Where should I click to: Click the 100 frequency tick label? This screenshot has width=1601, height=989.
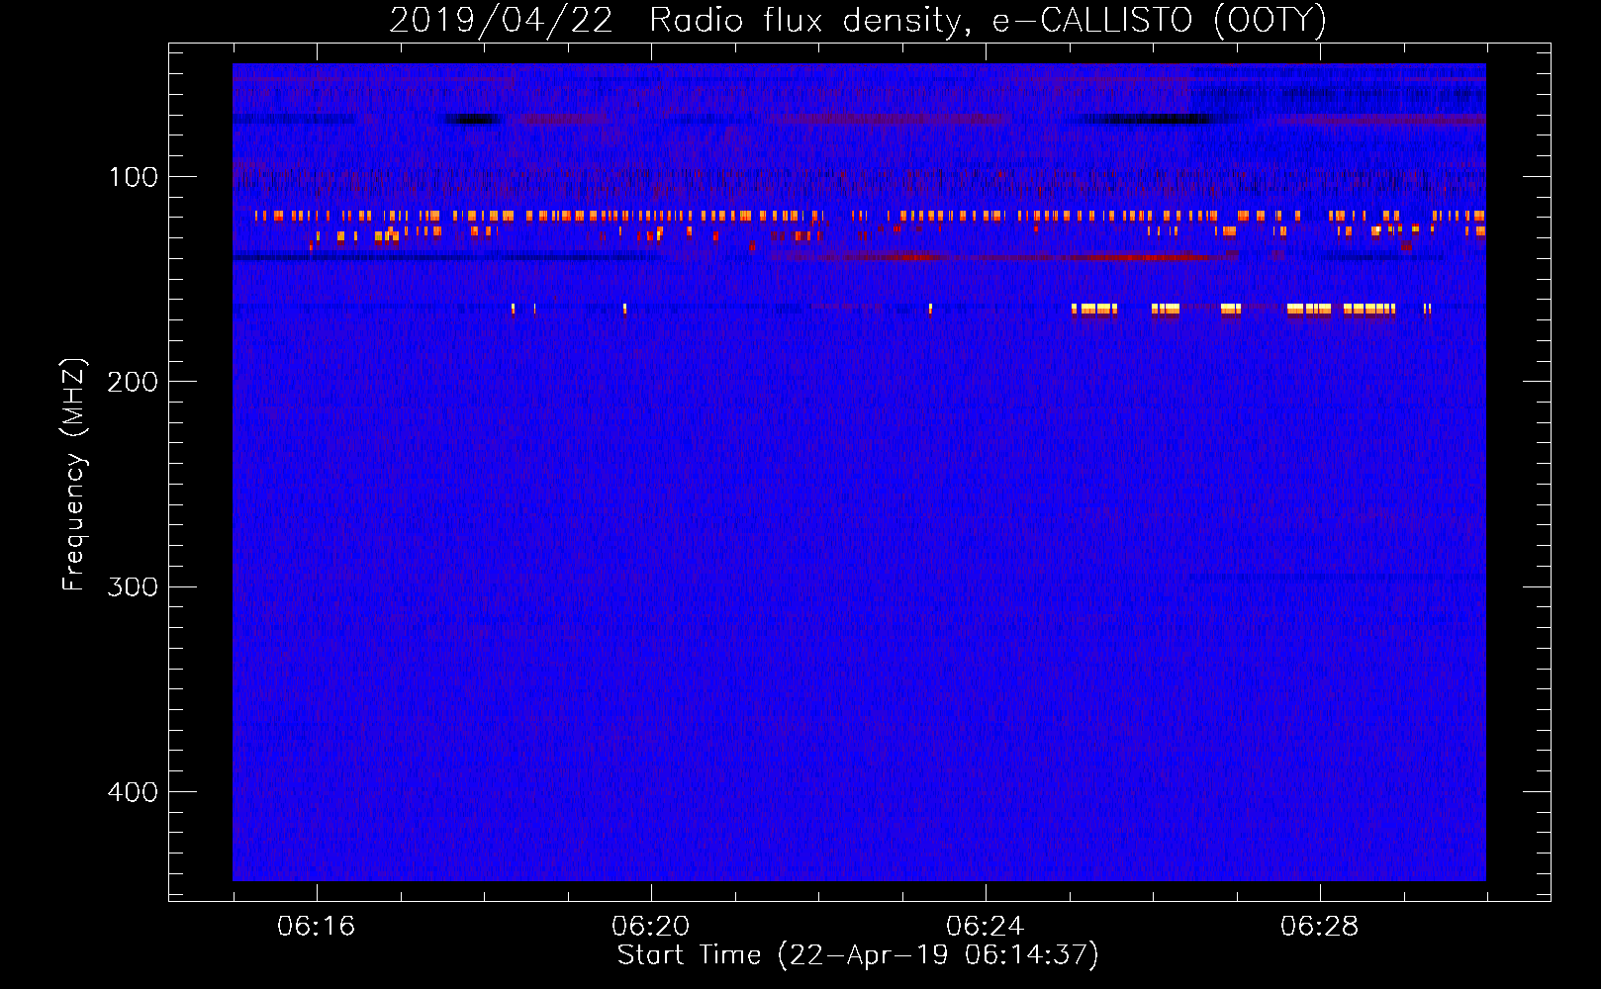(134, 177)
